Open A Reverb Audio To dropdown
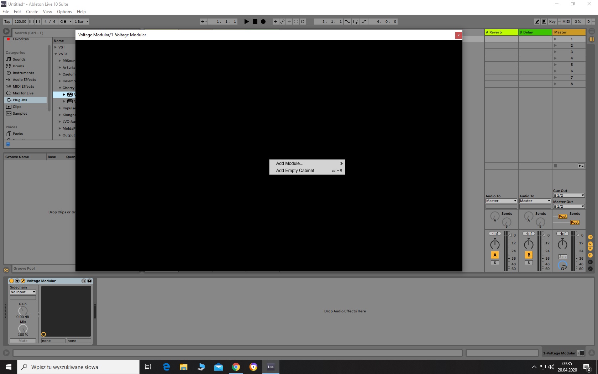The height and width of the screenshot is (374, 598). (501, 201)
